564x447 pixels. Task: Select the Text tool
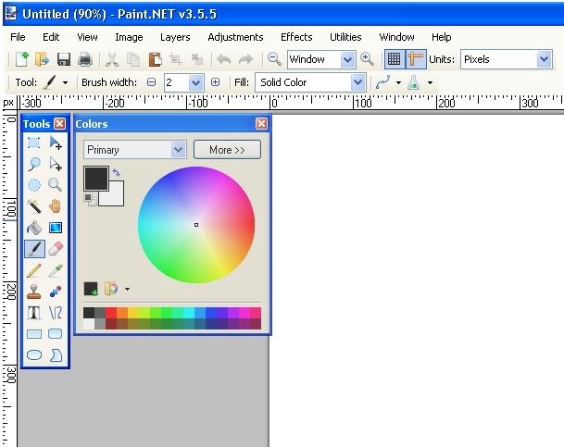(34, 313)
